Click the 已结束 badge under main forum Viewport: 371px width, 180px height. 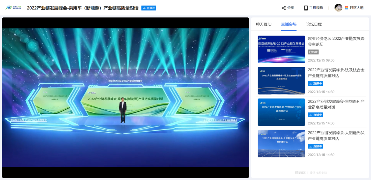tap(313, 52)
